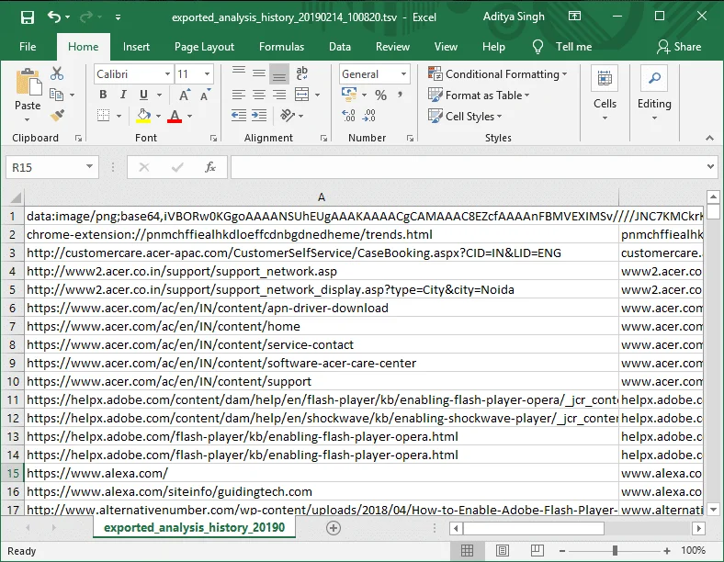This screenshot has height=562, width=724.
Task: Expand the formula bar
Action: click(x=710, y=166)
